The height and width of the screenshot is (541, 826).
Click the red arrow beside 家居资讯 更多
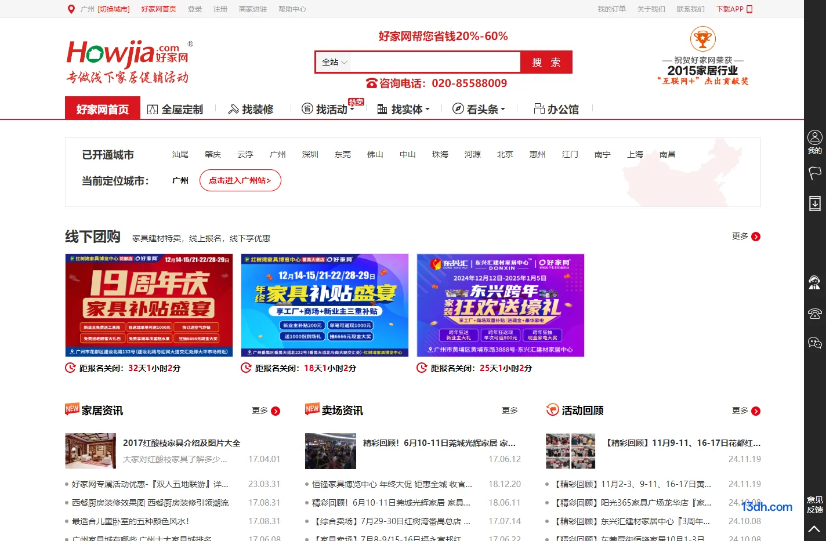pos(276,411)
